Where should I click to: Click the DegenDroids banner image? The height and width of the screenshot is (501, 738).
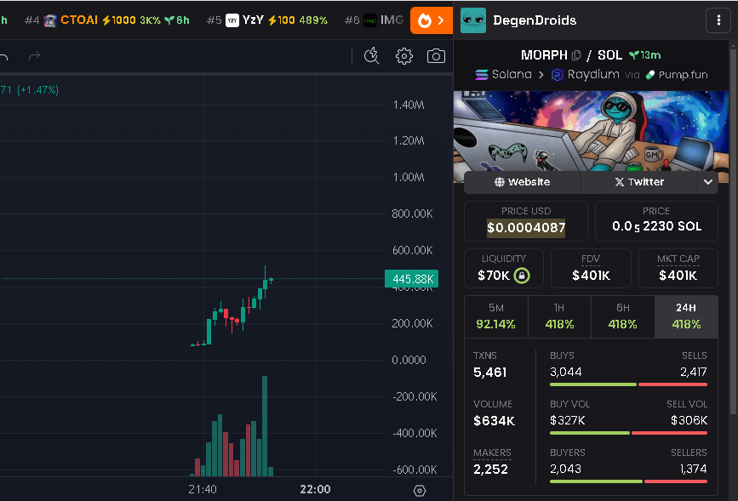pyautogui.click(x=591, y=131)
